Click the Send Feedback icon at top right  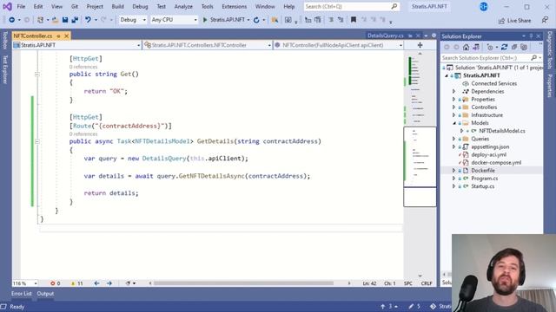click(545, 20)
